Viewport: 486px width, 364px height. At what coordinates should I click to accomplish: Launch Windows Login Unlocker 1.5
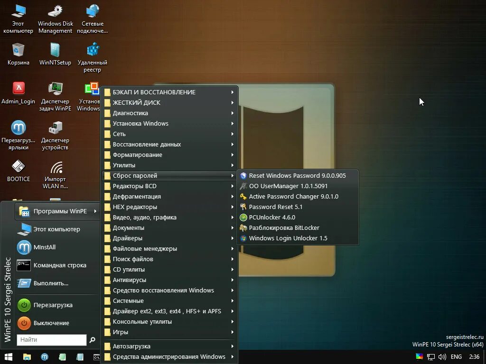(298, 238)
